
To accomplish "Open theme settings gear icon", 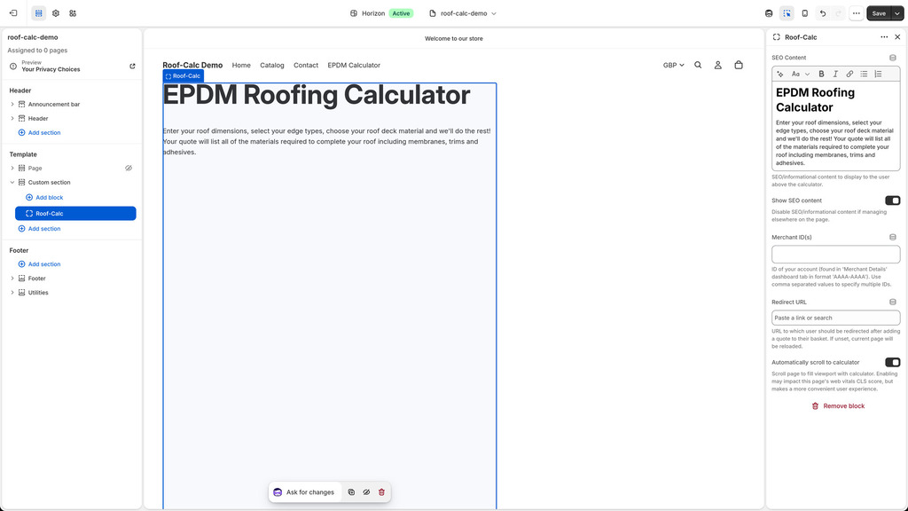I will pos(56,13).
